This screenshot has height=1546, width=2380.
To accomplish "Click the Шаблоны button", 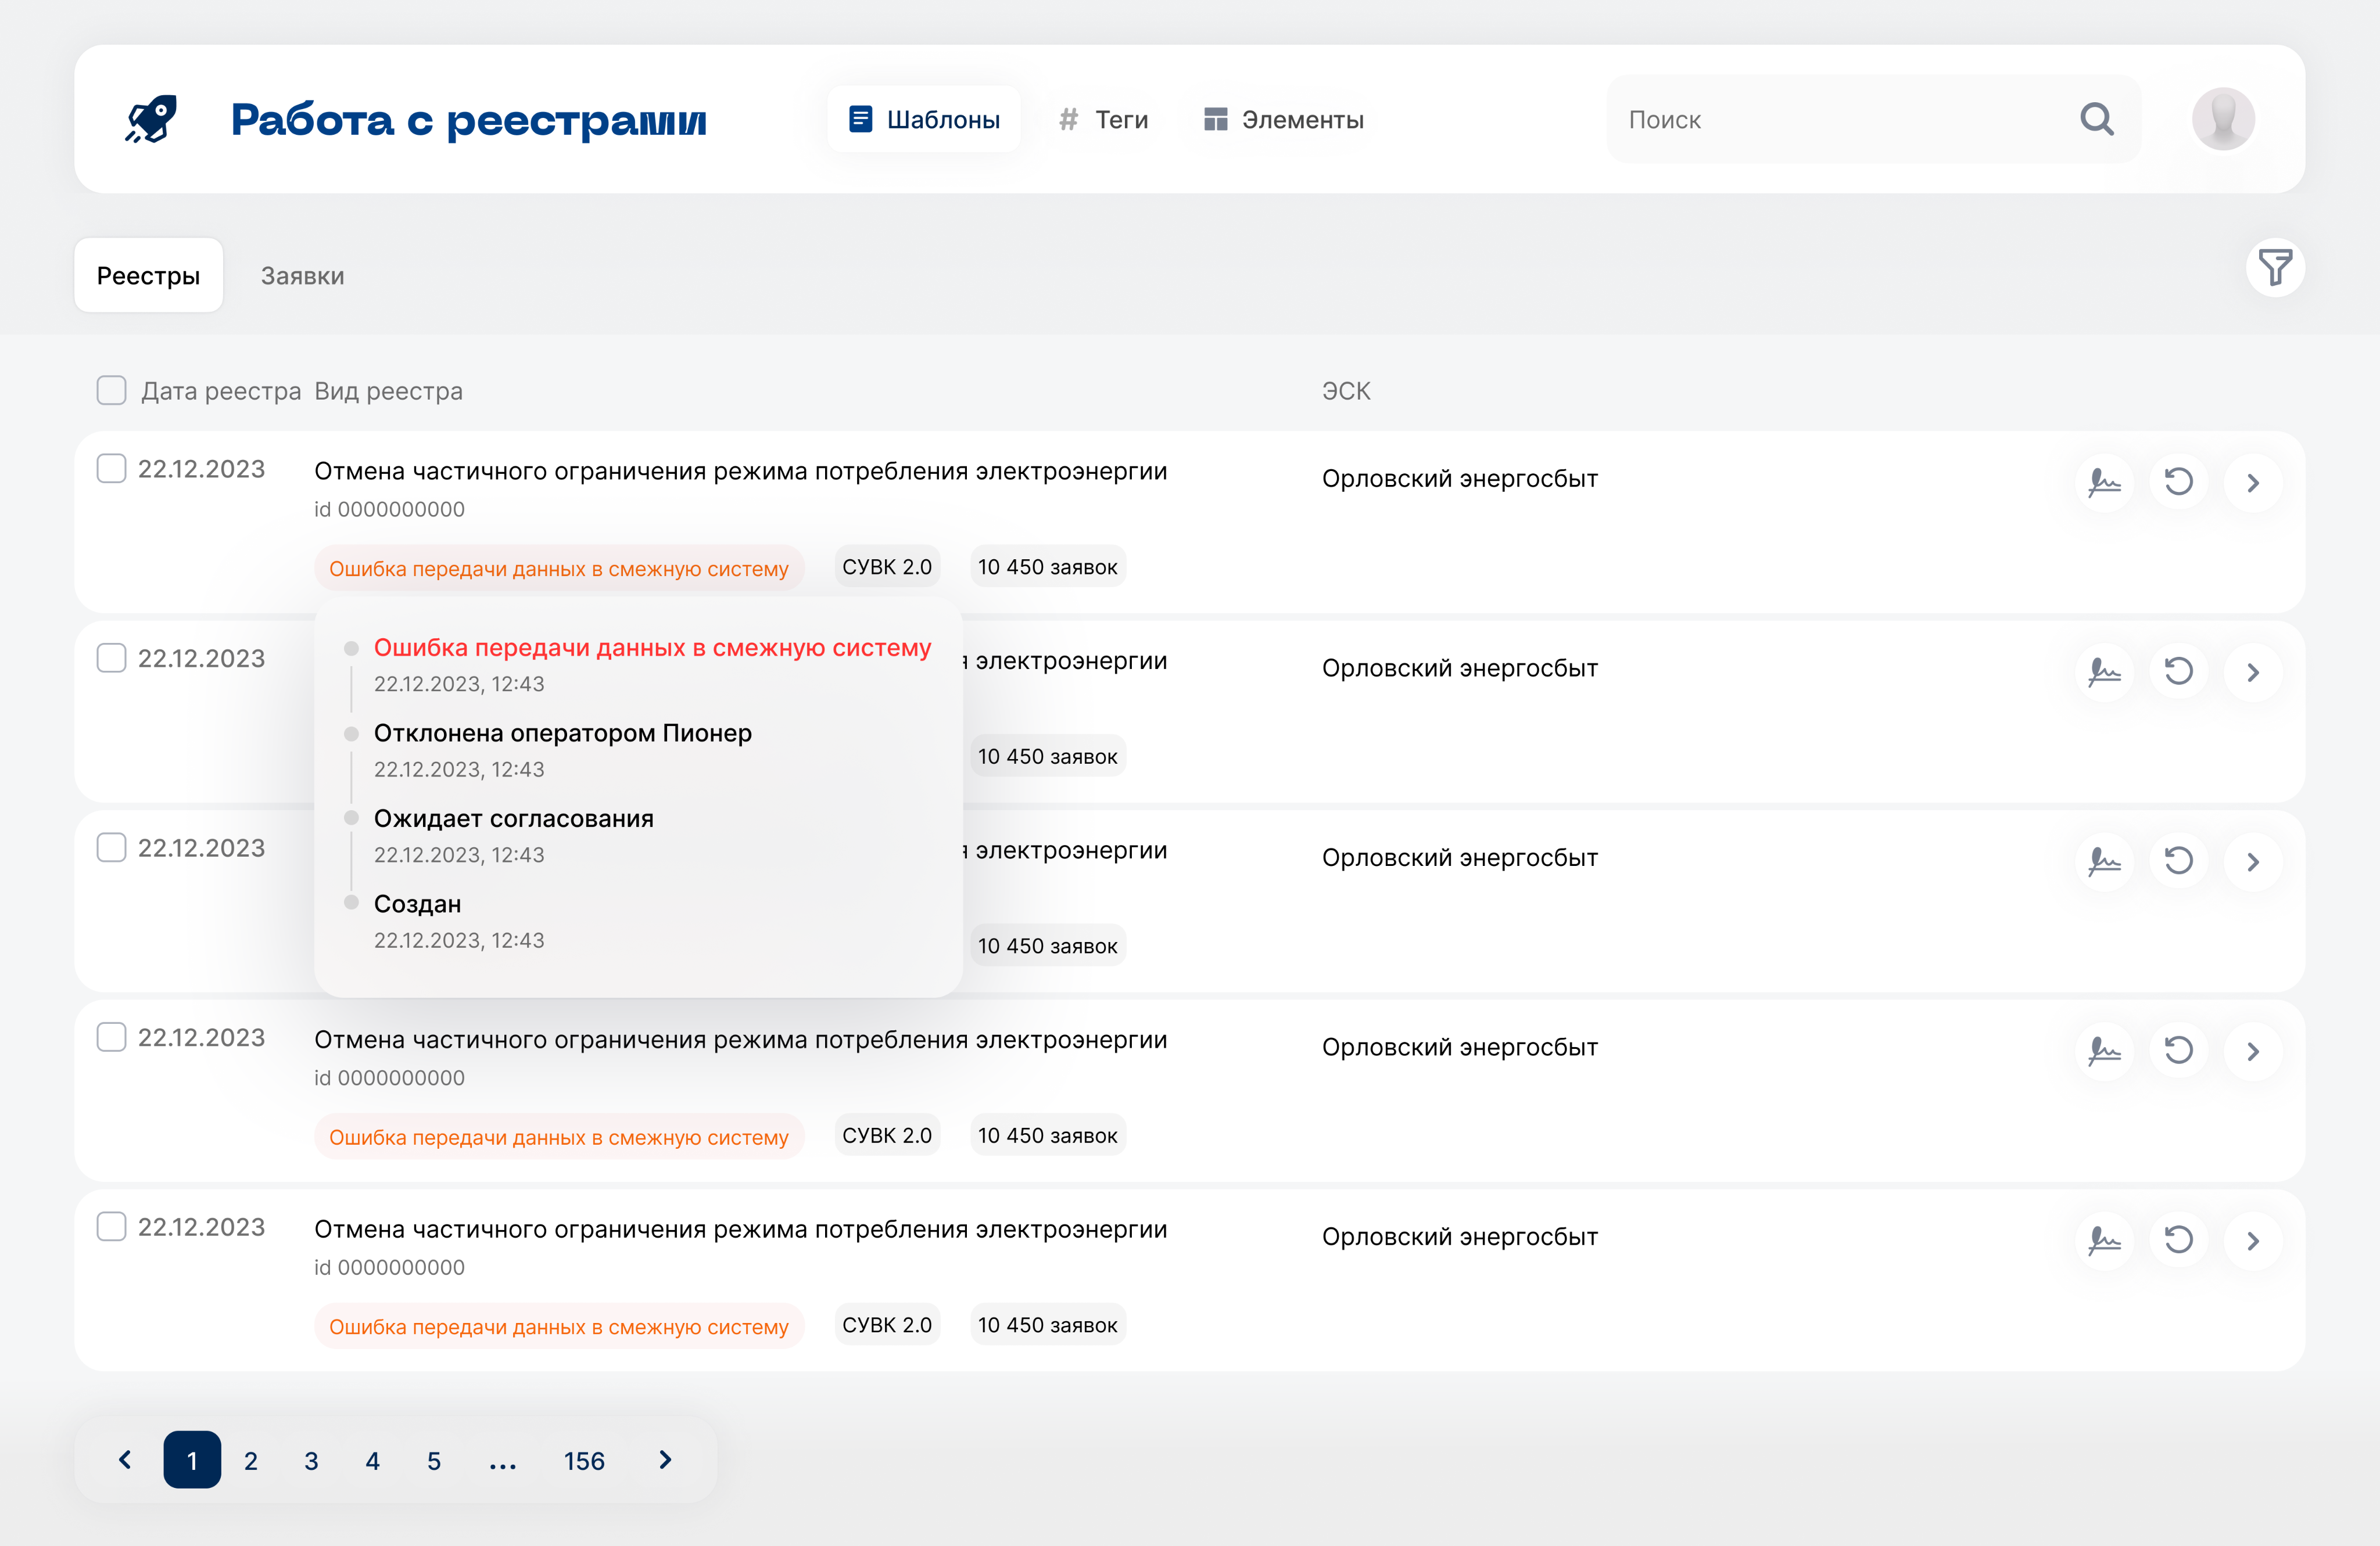I will 924,120.
